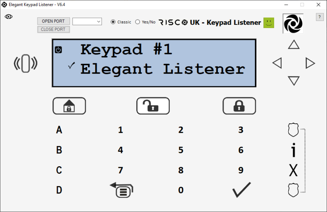Click the large checkmark confirm key
This screenshot has height=212, width=327.
(241, 190)
